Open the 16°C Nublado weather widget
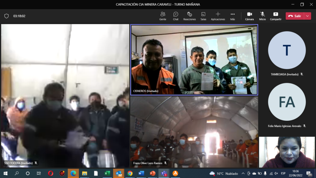The height and width of the screenshot is (178, 316). 224,173
